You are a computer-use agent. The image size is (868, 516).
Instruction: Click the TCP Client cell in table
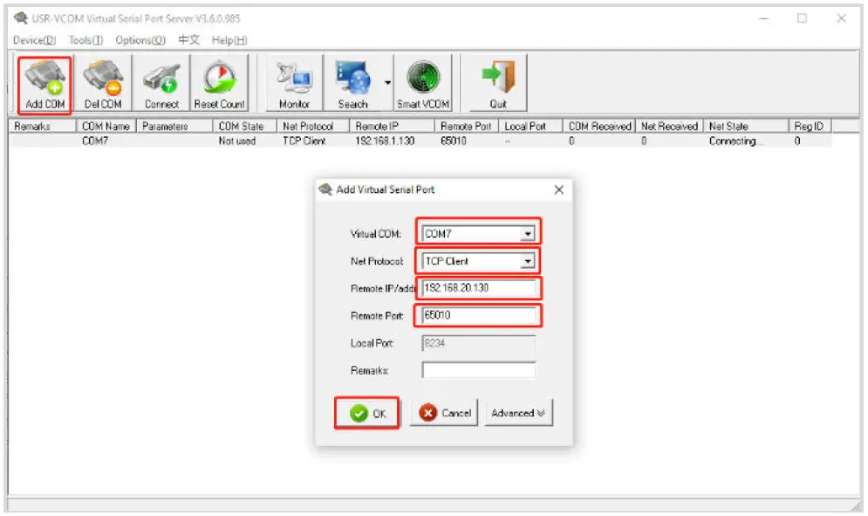[x=304, y=141]
